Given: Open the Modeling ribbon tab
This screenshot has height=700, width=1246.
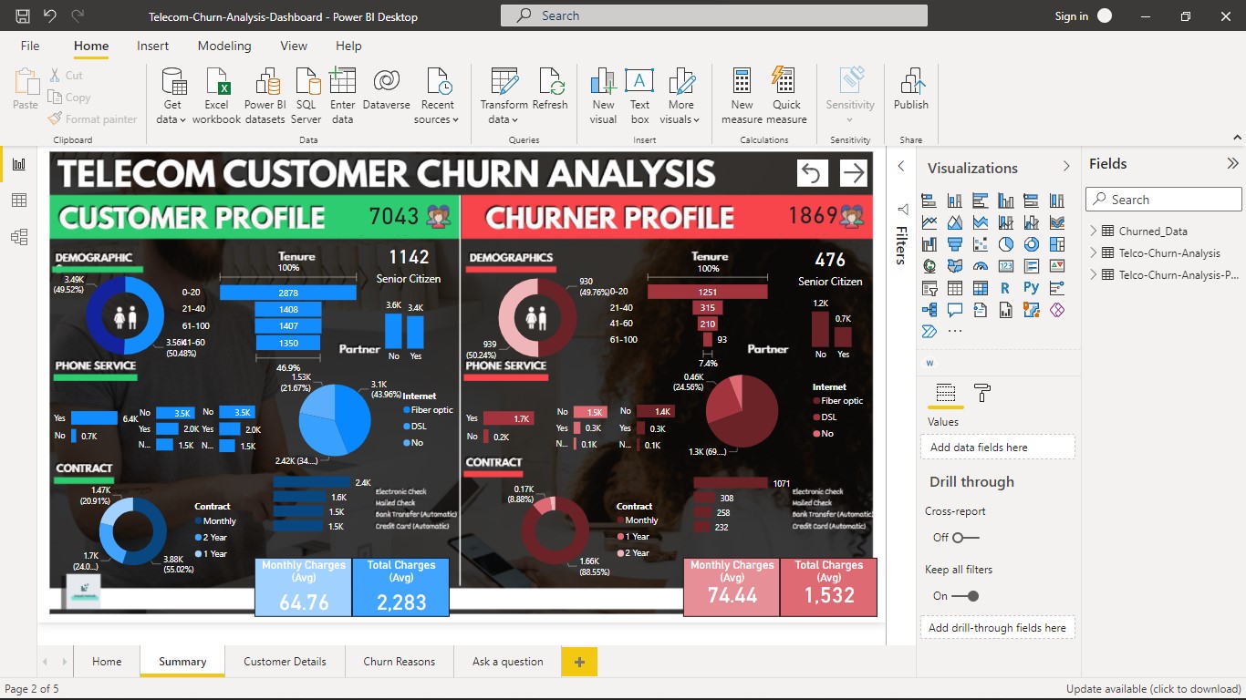Looking at the screenshot, I should click(x=224, y=46).
